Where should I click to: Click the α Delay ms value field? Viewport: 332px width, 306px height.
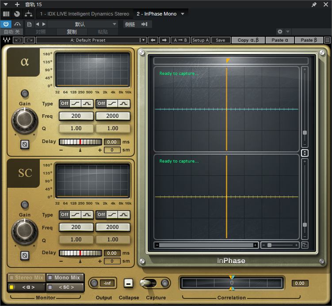pos(112,142)
